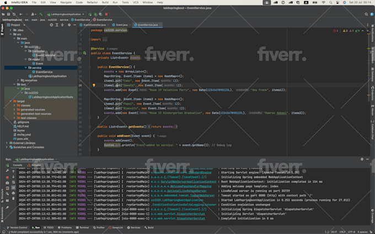Switch to the Console tab
Screen dimensions: 375x234
pyautogui.click(x=18, y=165)
